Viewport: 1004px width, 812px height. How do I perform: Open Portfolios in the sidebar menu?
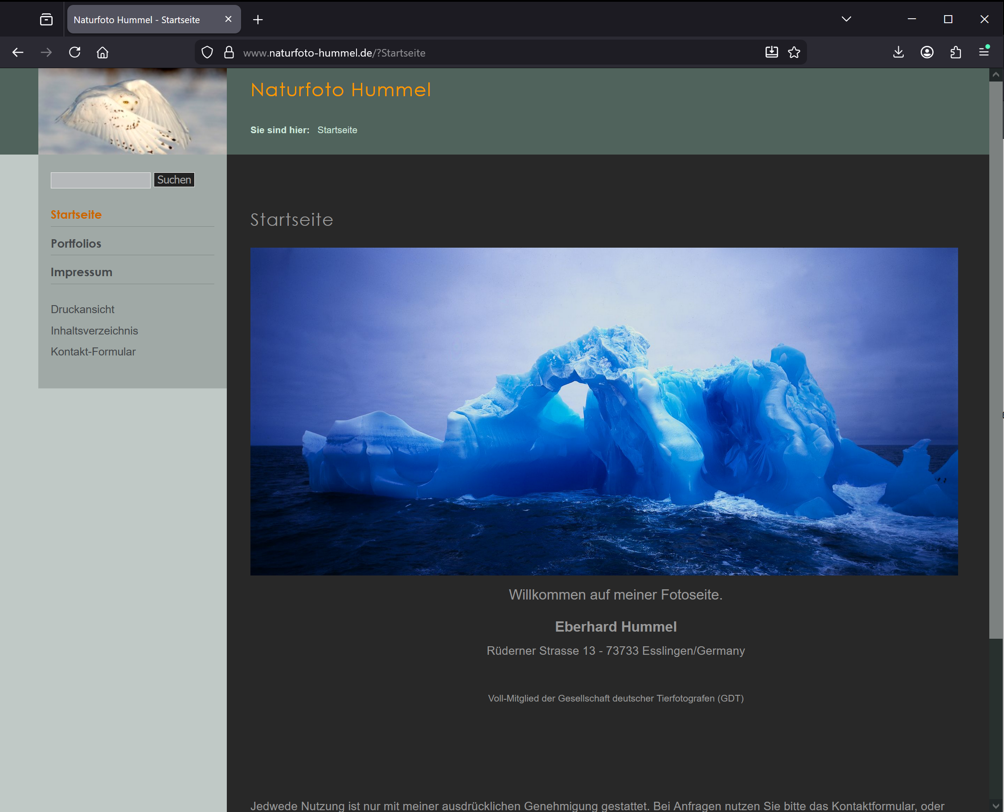pyautogui.click(x=76, y=243)
